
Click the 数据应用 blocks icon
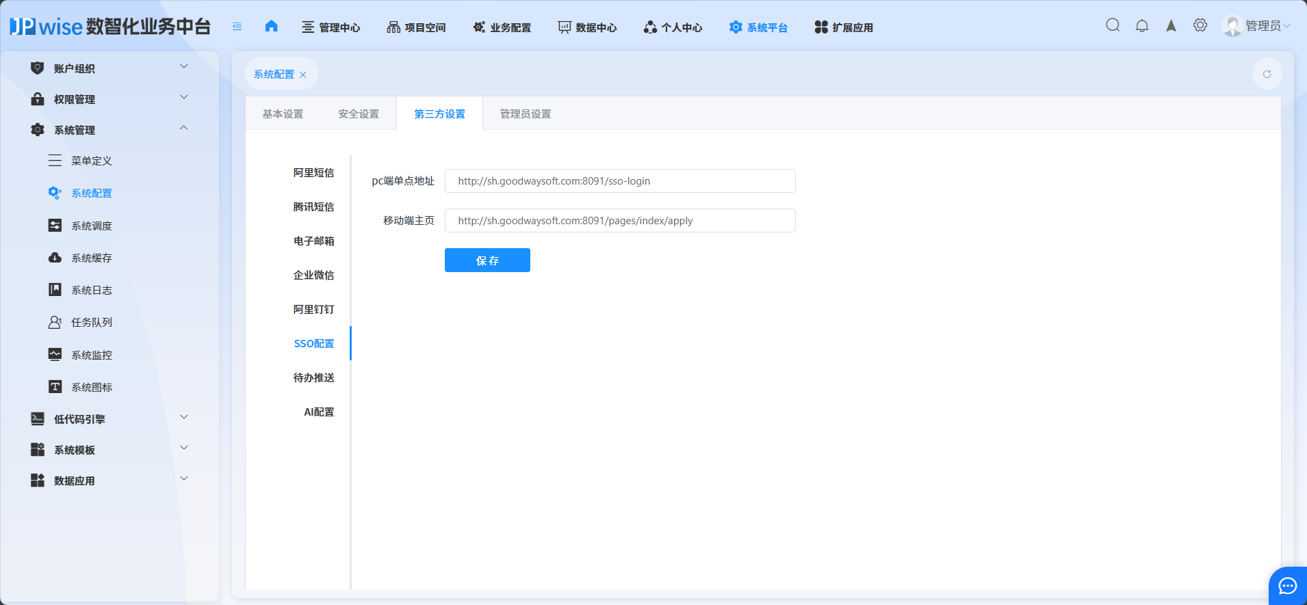[38, 480]
